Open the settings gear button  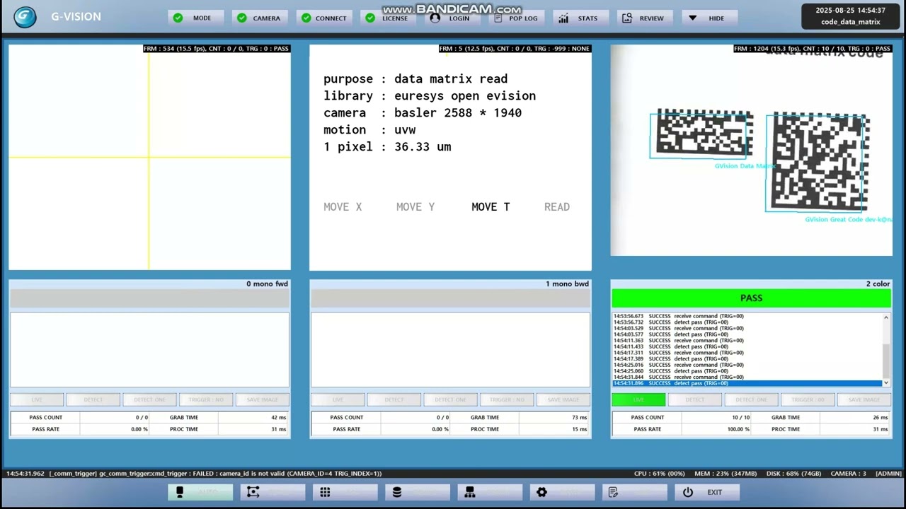(562, 492)
